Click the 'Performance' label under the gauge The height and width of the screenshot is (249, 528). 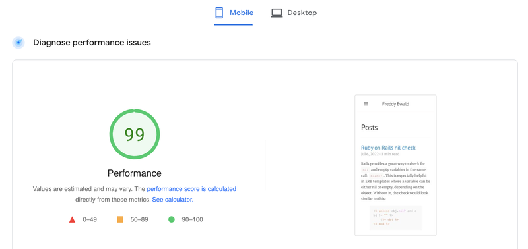point(135,173)
